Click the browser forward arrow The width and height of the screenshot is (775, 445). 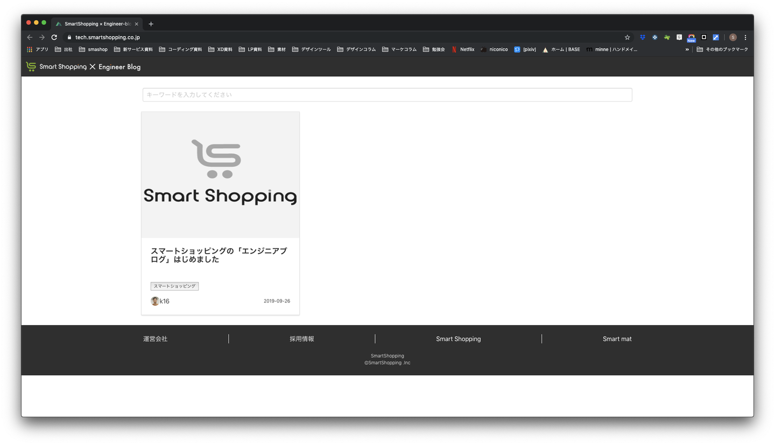pyautogui.click(x=42, y=38)
